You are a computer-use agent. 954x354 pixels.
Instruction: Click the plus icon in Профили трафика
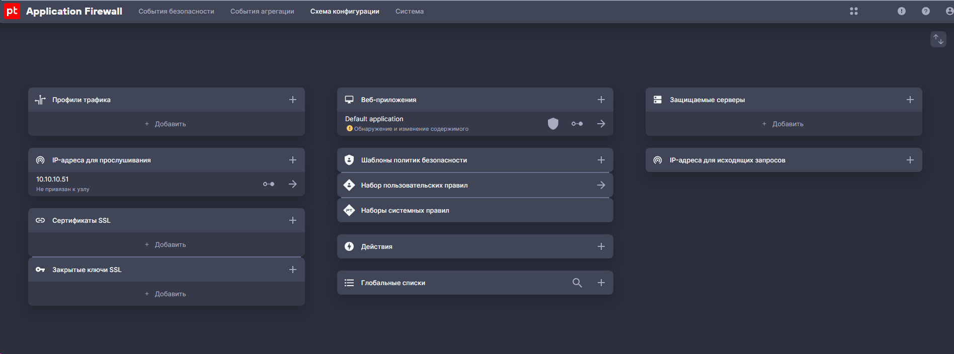click(292, 100)
